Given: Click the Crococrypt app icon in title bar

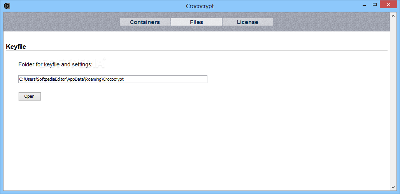Looking at the screenshot, I should (x=7, y=5).
